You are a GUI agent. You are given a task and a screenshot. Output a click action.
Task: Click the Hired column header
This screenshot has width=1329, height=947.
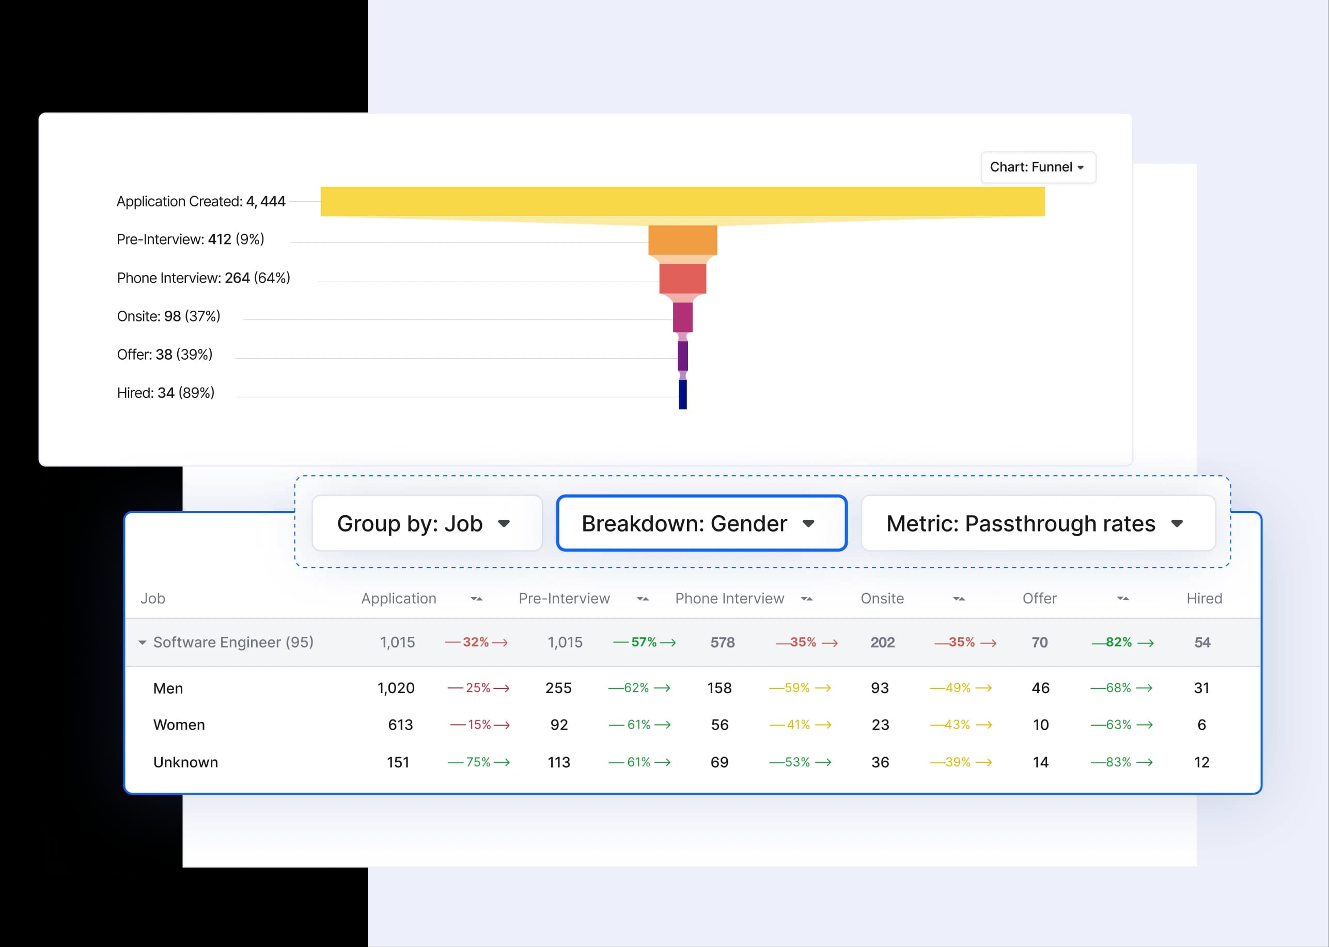(x=1204, y=598)
